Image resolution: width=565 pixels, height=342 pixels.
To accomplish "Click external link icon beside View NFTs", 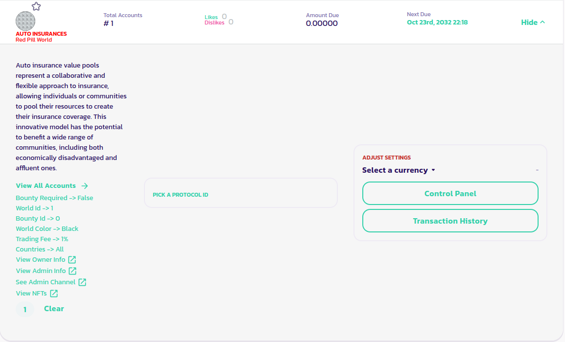I will click(x=54, y=294).
